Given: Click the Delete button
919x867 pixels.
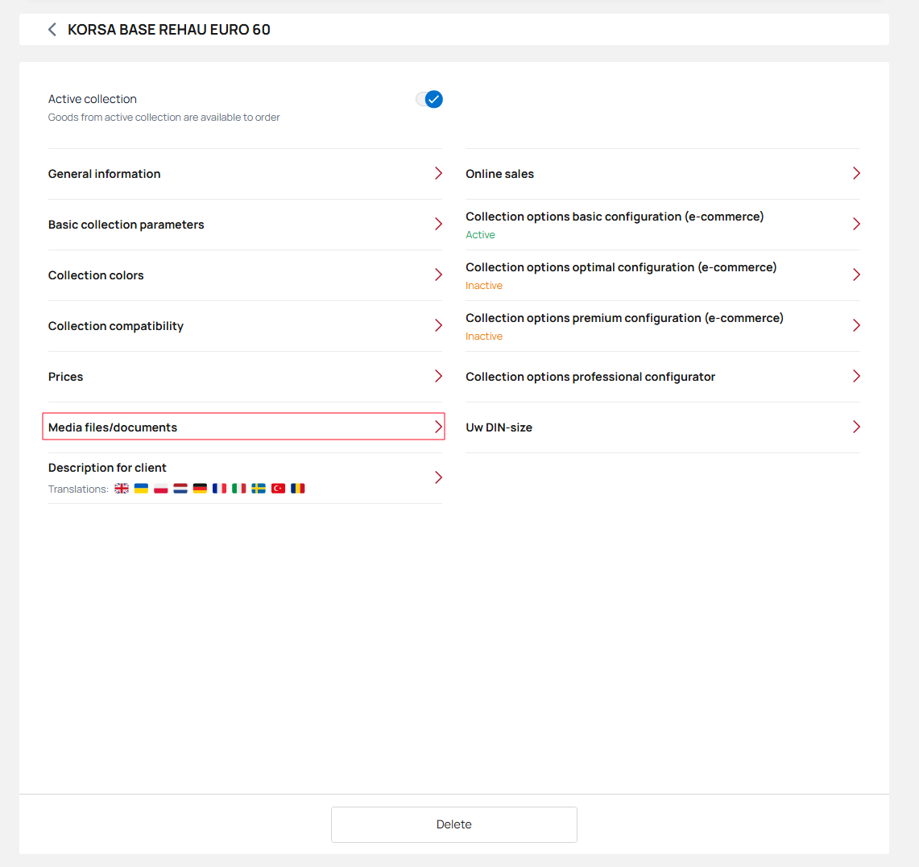Looking at the screenshot, I should 454,824.
